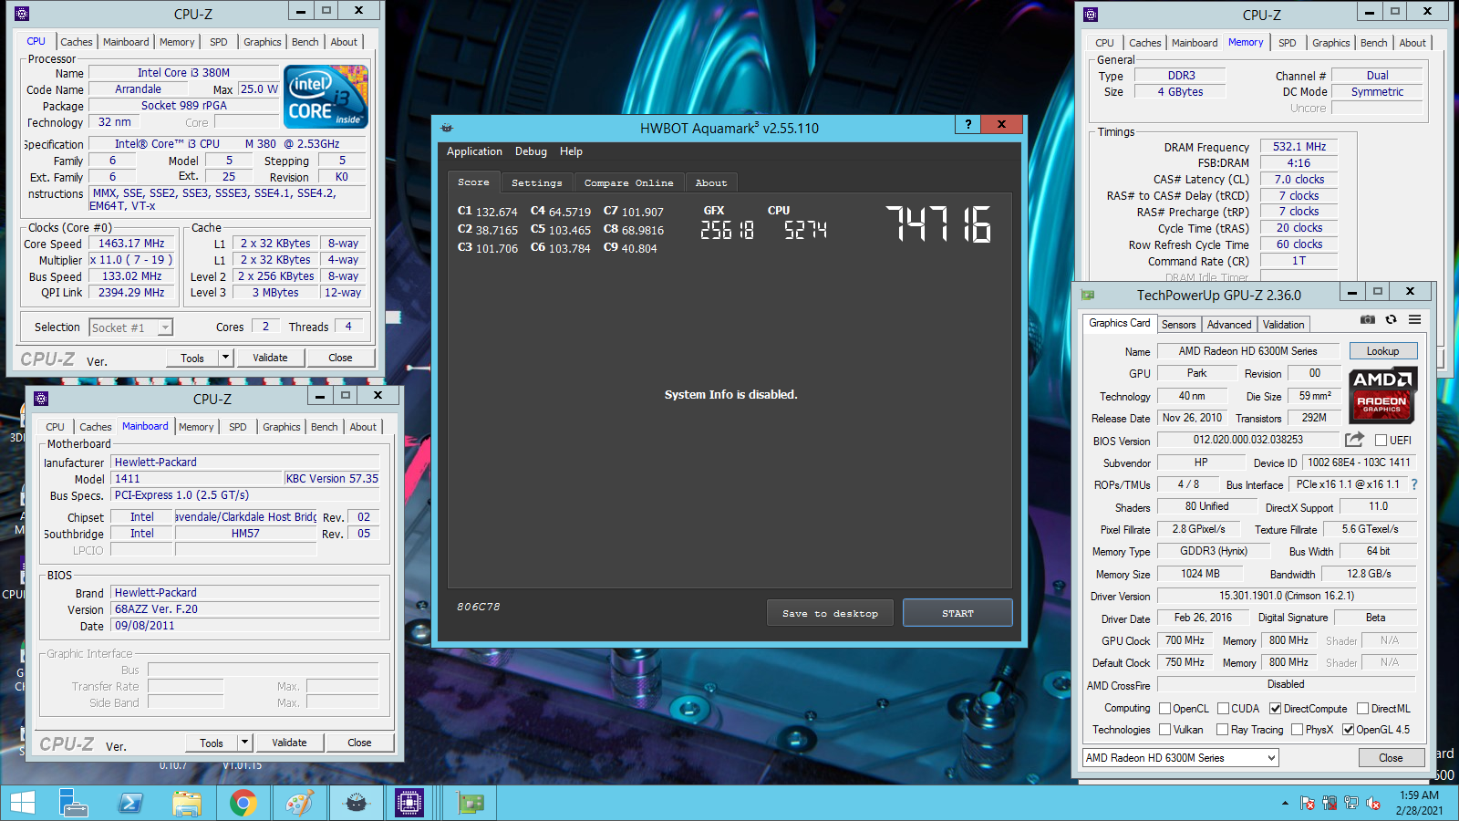Show hidden tray icons arrow
The width and height of the screenshot is (1459, 821).
[1285, 804]
